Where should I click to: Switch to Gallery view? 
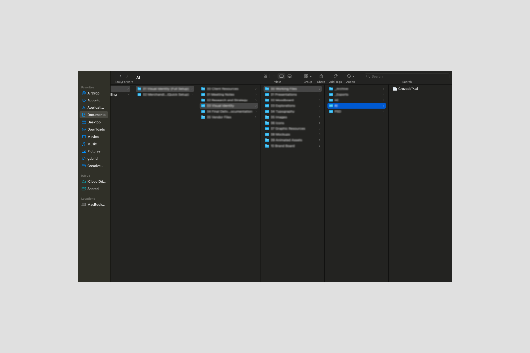289,76
